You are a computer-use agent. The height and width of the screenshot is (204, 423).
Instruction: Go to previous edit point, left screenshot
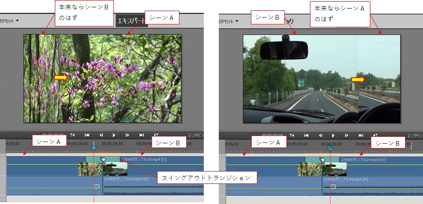pos(87,135)
